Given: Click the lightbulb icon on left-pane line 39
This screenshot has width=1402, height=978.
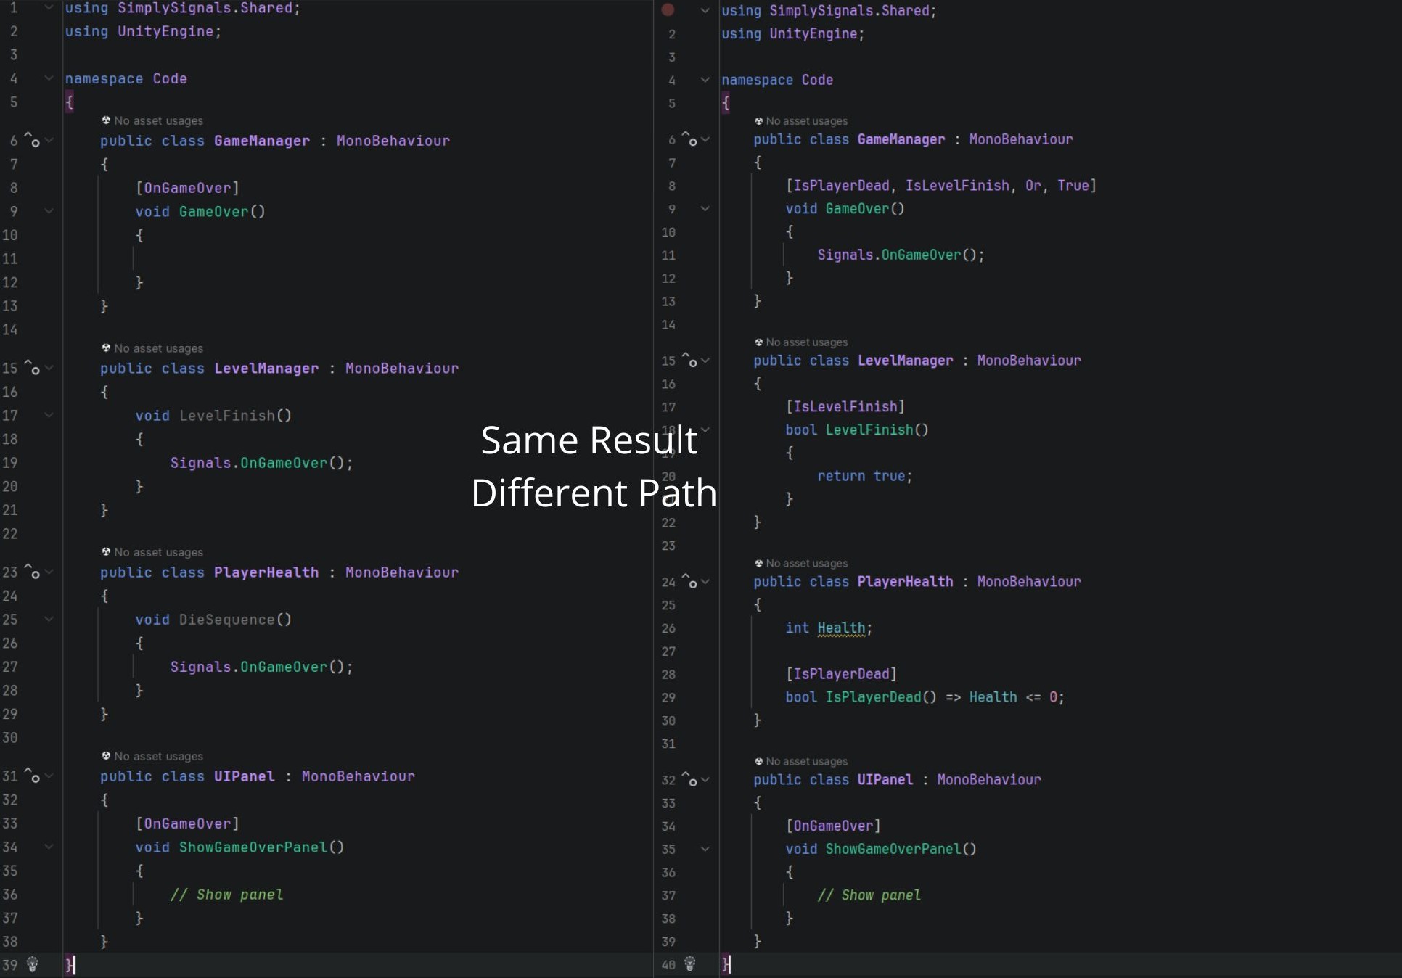Looking at the screenshot, I should (x=32, y=964).
